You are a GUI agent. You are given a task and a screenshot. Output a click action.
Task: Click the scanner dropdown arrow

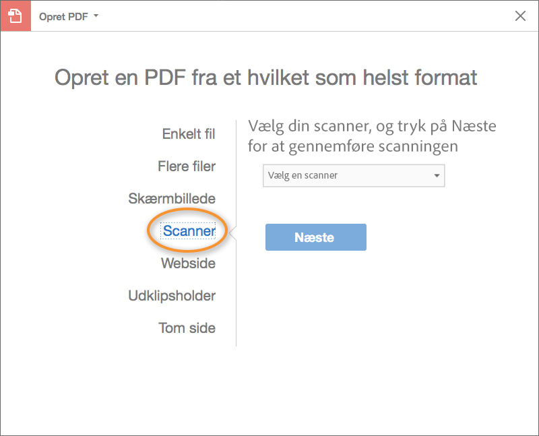point(437,176)
